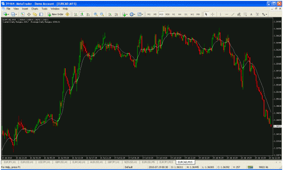The width and height of the screenshot is (283, 170).
Task: Select the Text tool (A)
Action: tap(251, 14)
